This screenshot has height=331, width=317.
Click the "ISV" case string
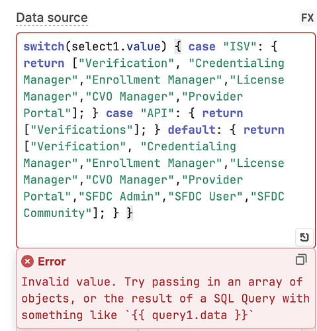240,46
